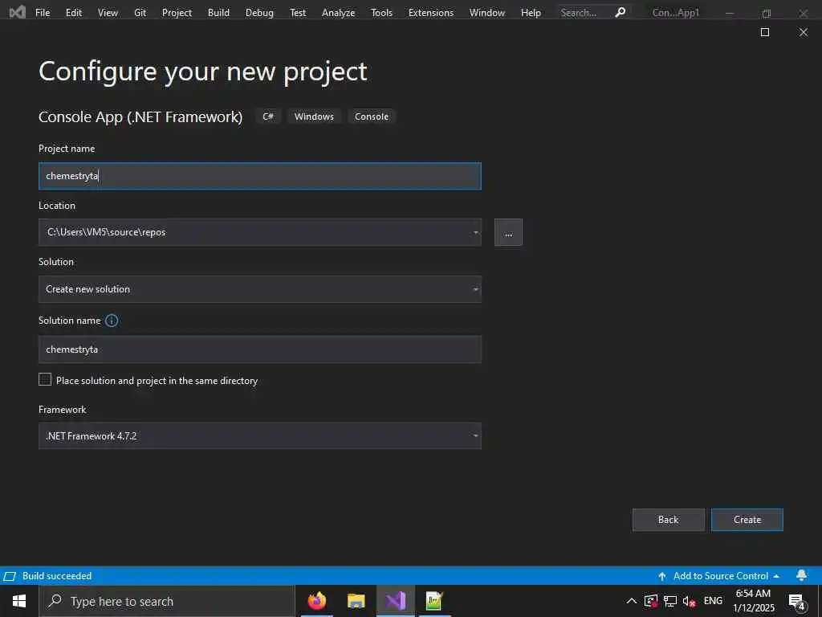Click the taskbar search box
Screen dimensions: 822x617
(167, 601)
